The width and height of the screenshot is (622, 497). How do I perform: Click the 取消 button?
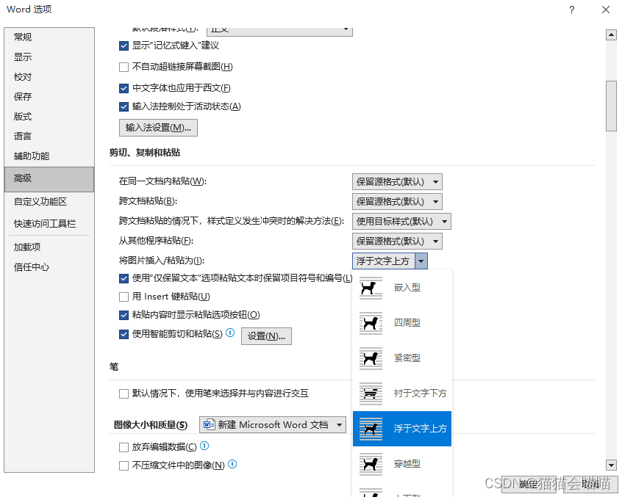tap(590, 485)
